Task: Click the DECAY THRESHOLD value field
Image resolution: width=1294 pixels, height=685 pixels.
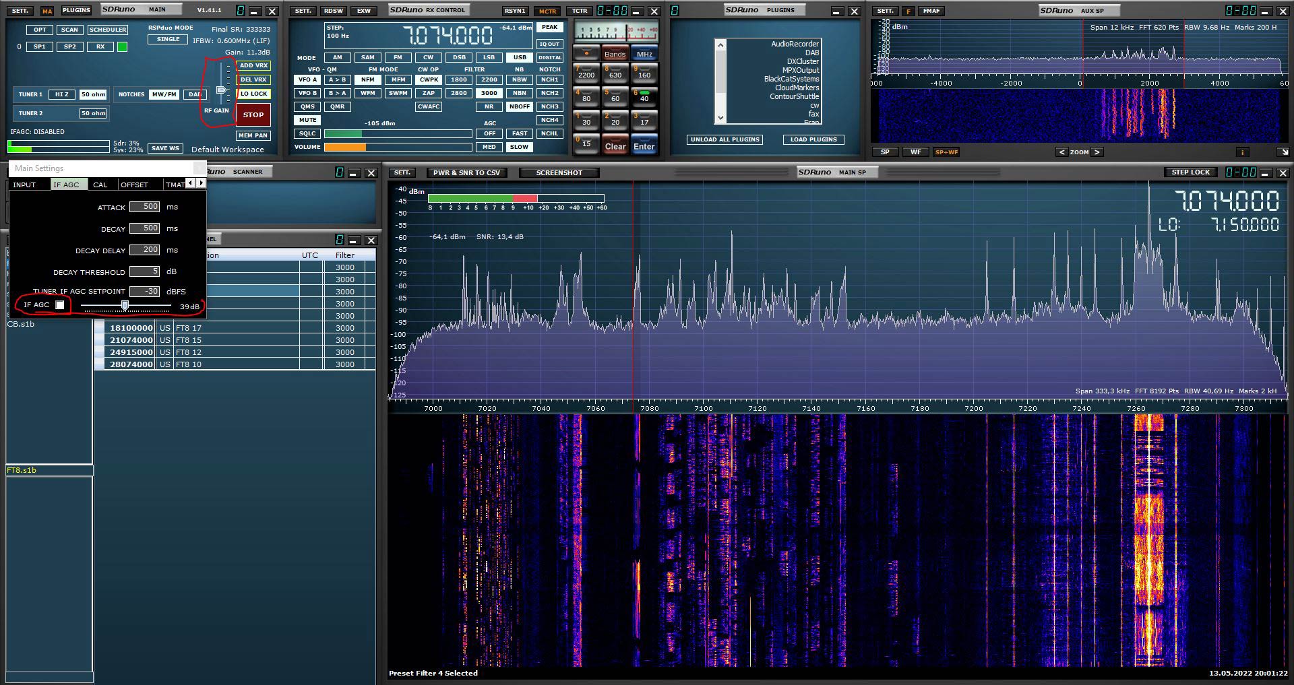Action: pyautogui.click(x=144, y=271)
